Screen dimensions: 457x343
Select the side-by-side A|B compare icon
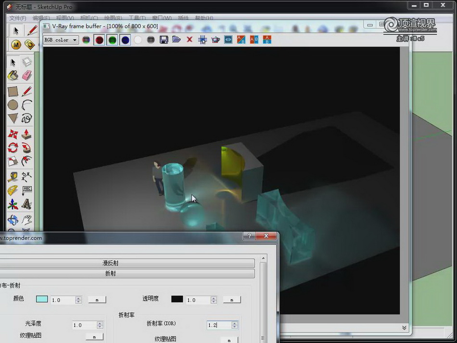(254, 39)
